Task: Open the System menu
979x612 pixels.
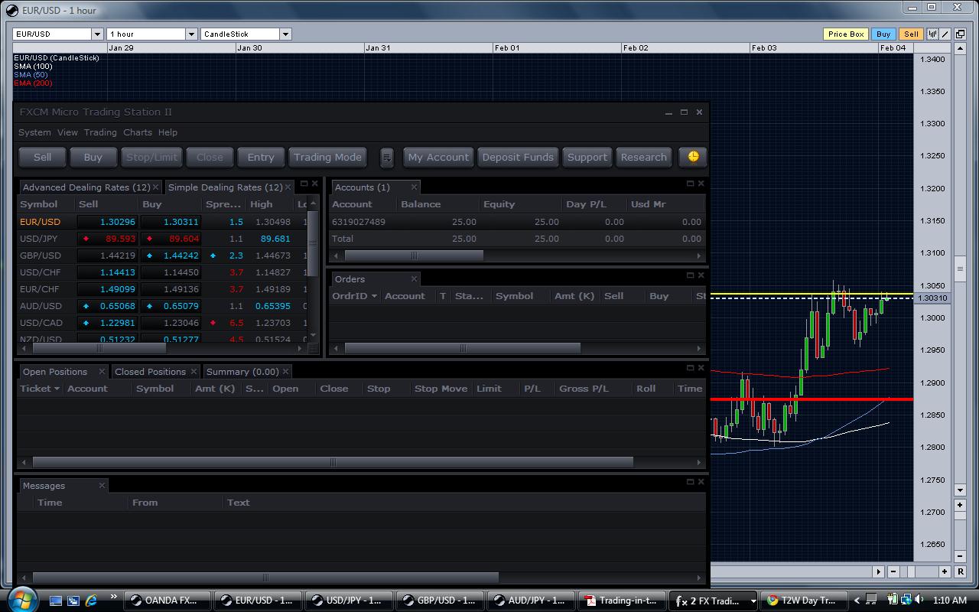Action: (34, 132)
